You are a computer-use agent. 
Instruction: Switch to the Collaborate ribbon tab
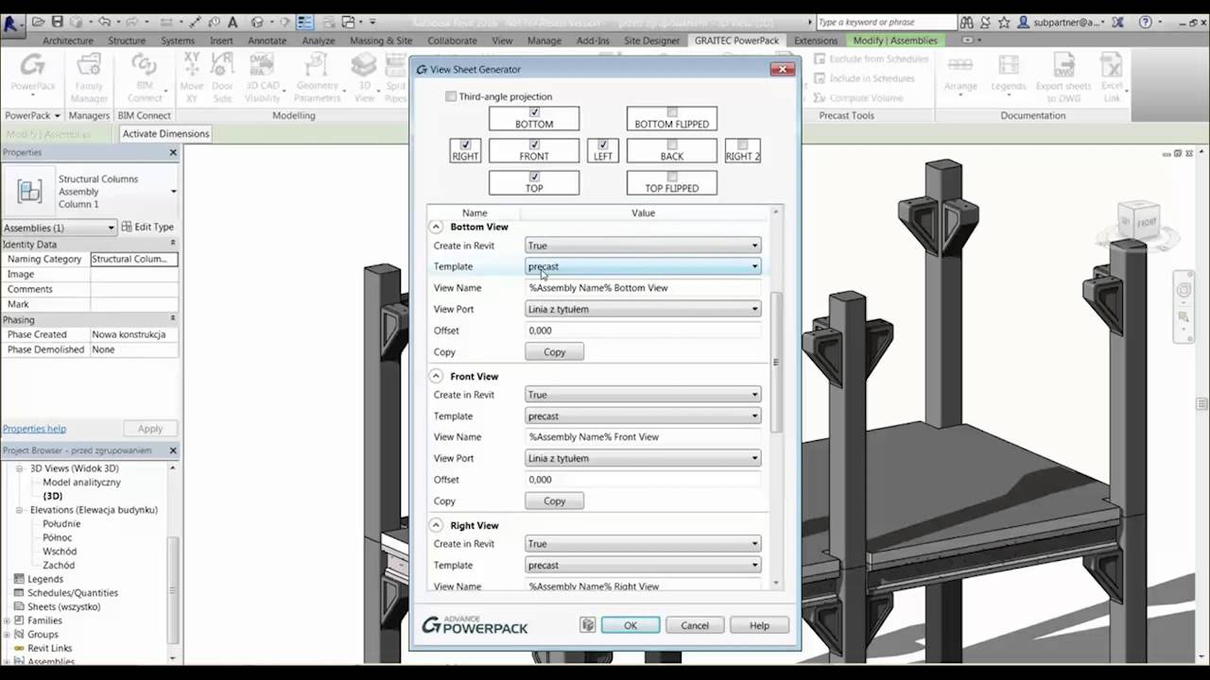click(452, 41)
